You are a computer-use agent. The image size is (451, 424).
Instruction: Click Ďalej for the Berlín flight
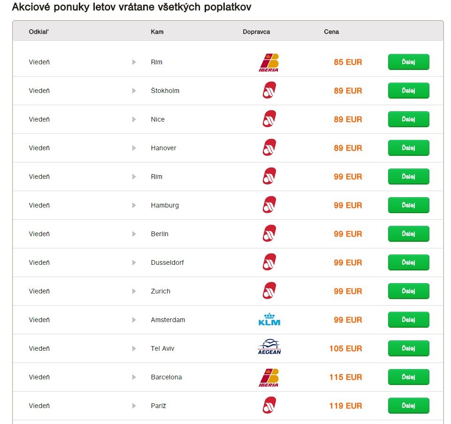(x=408, y=234)
